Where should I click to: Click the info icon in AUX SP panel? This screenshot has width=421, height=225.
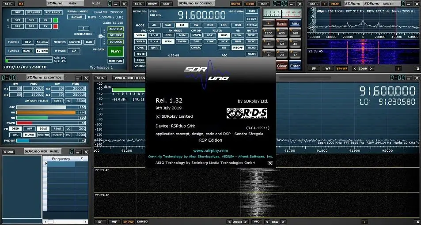(398, 68)
